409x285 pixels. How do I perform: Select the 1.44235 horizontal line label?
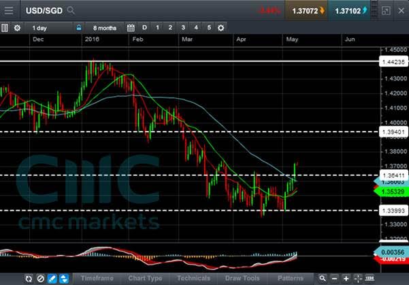(393, 62)
